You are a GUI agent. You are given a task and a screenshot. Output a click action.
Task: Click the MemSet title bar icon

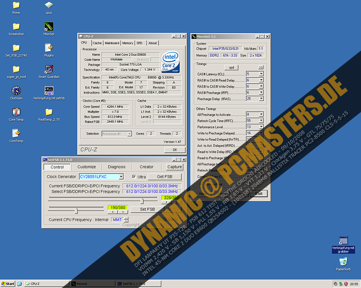tap(194, 36)
